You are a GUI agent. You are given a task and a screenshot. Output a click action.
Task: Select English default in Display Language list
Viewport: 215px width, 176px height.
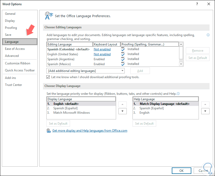click(x=81, y=104)
